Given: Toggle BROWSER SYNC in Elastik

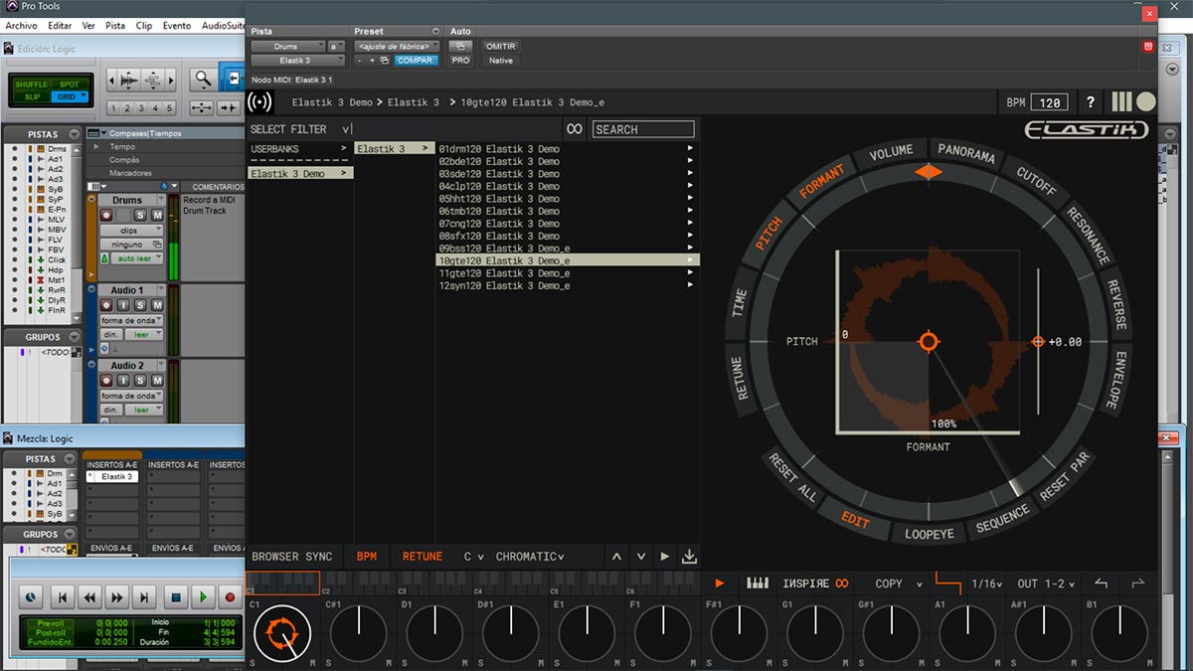Looking at the screenshot, I should pos(292,557).
